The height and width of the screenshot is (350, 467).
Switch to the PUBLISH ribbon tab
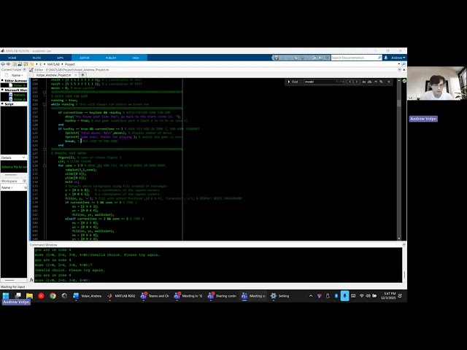[x=111, y=58]
